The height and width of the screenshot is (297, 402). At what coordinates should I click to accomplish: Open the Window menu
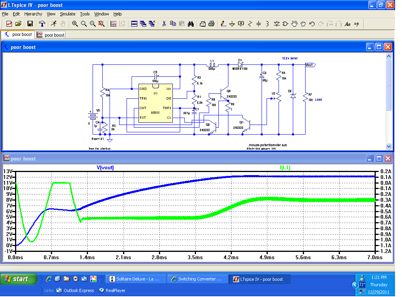[101, 14]
